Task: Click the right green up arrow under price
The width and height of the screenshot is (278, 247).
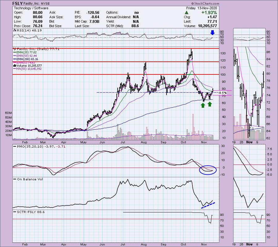Action: click(x=210, y=104)
